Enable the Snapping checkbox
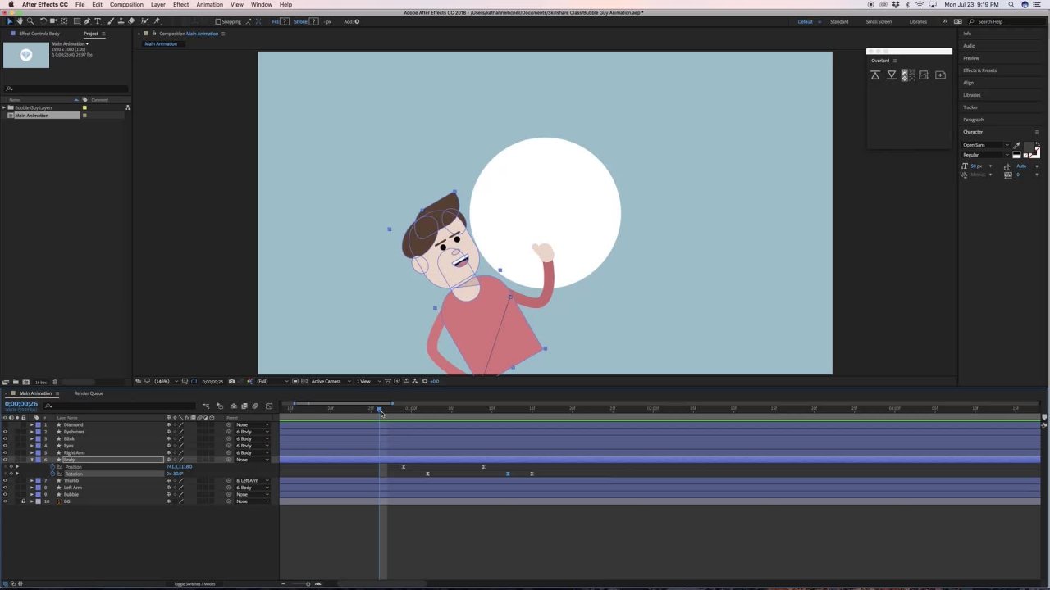The width and height of the screenshot is (1050, 590). [x=218, y=22]
